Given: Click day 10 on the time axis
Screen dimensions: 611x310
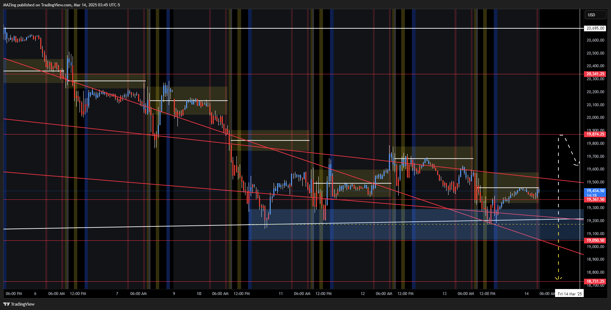Looking at the screenshot, I should [199, 294].
